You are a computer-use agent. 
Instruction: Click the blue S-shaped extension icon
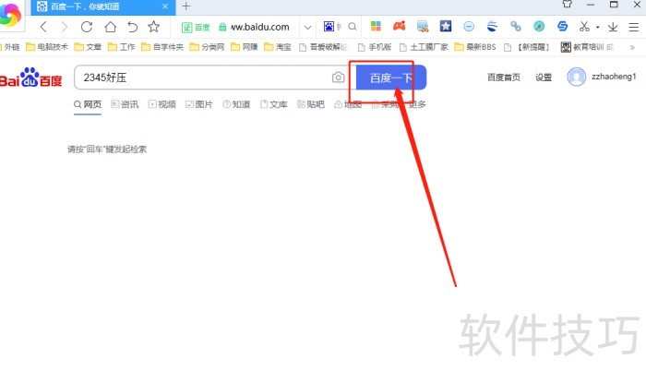pyautogui.click(x=562, y=27)
